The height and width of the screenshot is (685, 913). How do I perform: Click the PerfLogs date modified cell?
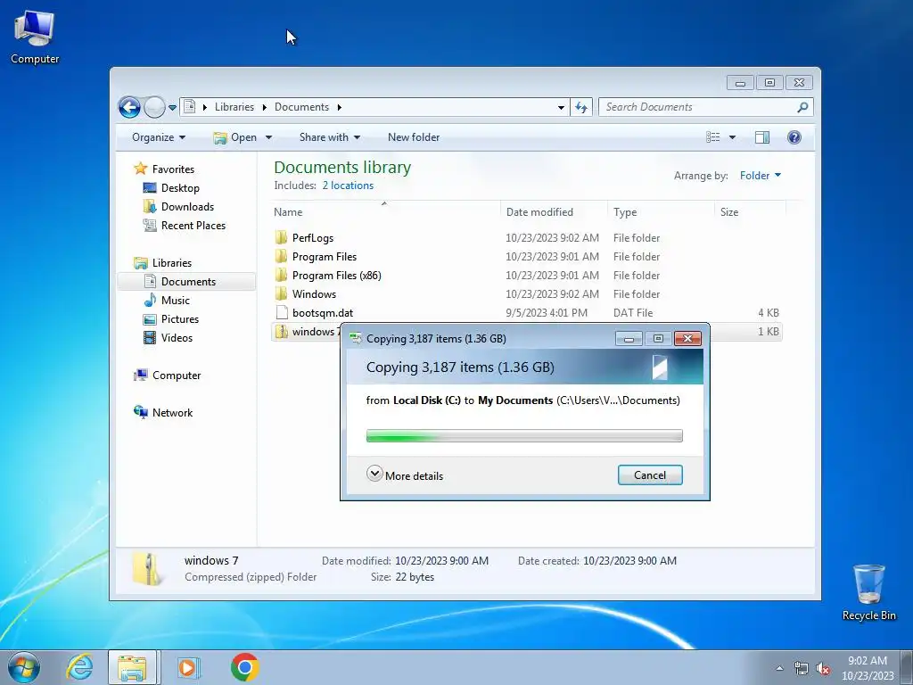pos(552,237)
